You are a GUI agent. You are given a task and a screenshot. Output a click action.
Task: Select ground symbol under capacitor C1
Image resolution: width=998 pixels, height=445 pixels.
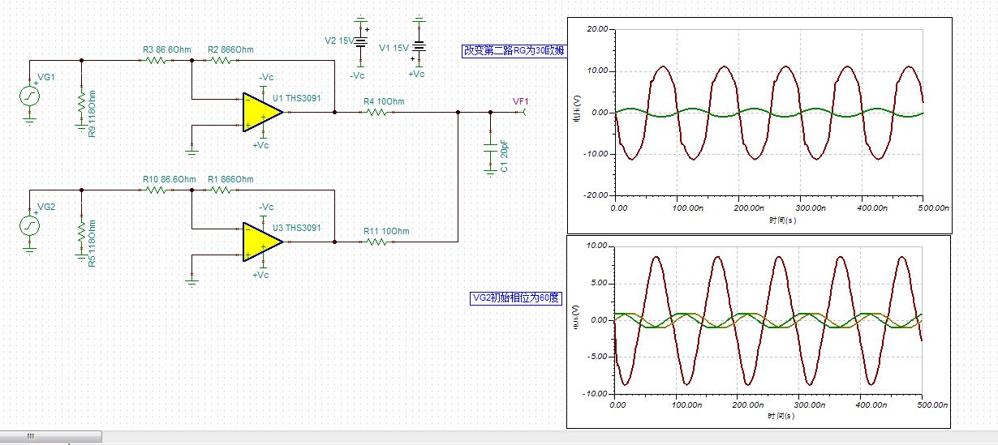click(x=490, y=172)
